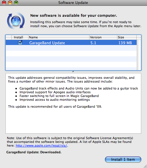Sort updates by the Size column header
Viewport: 147px width, 168px height.
127,37
